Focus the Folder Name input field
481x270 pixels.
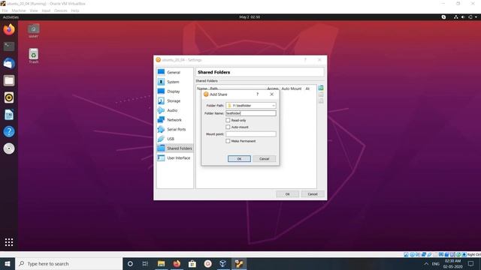coord(251,113)
